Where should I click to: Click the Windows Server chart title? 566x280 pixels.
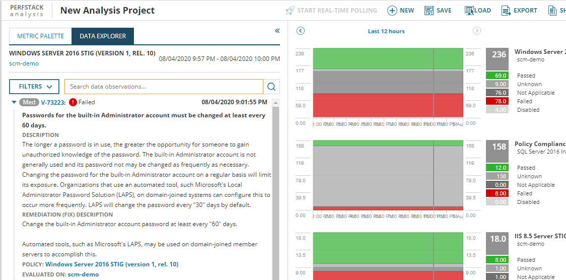click(540, 51)
